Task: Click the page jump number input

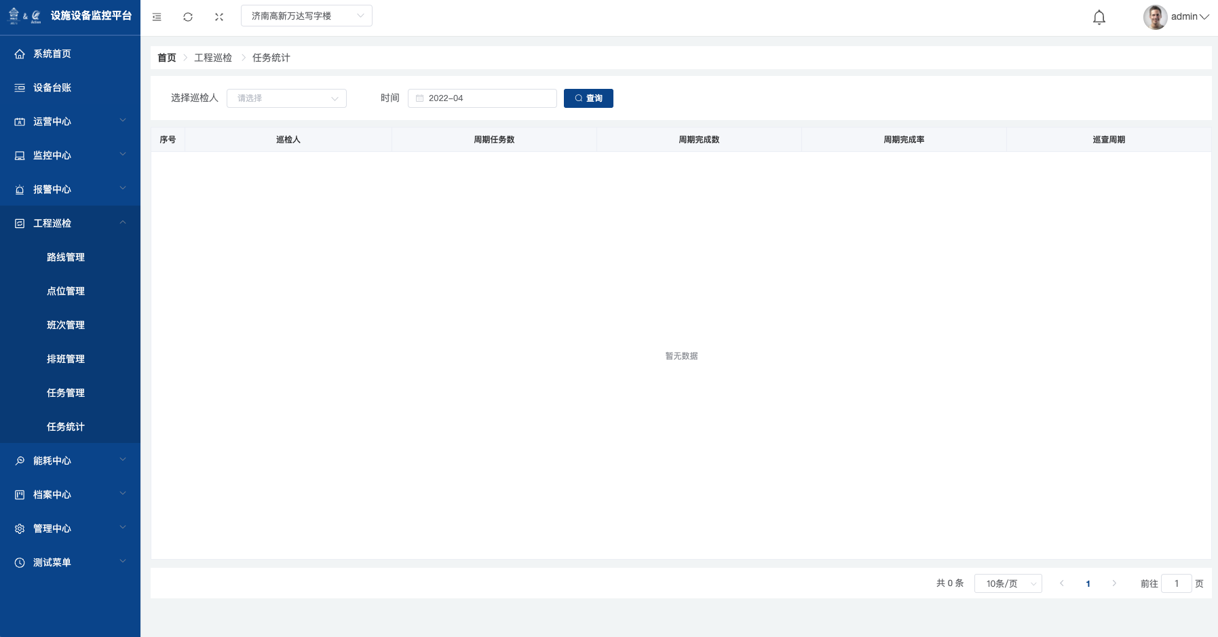Action: tap(1176, 583)
